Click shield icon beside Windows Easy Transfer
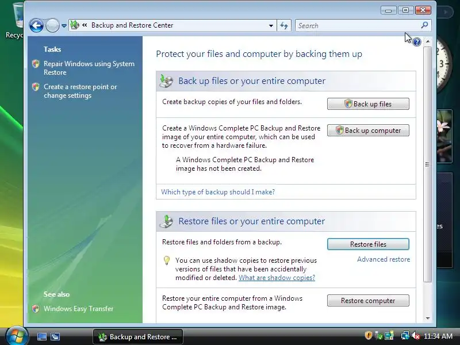The height and width of the screenshot is (345, 460). pos(36,309)
